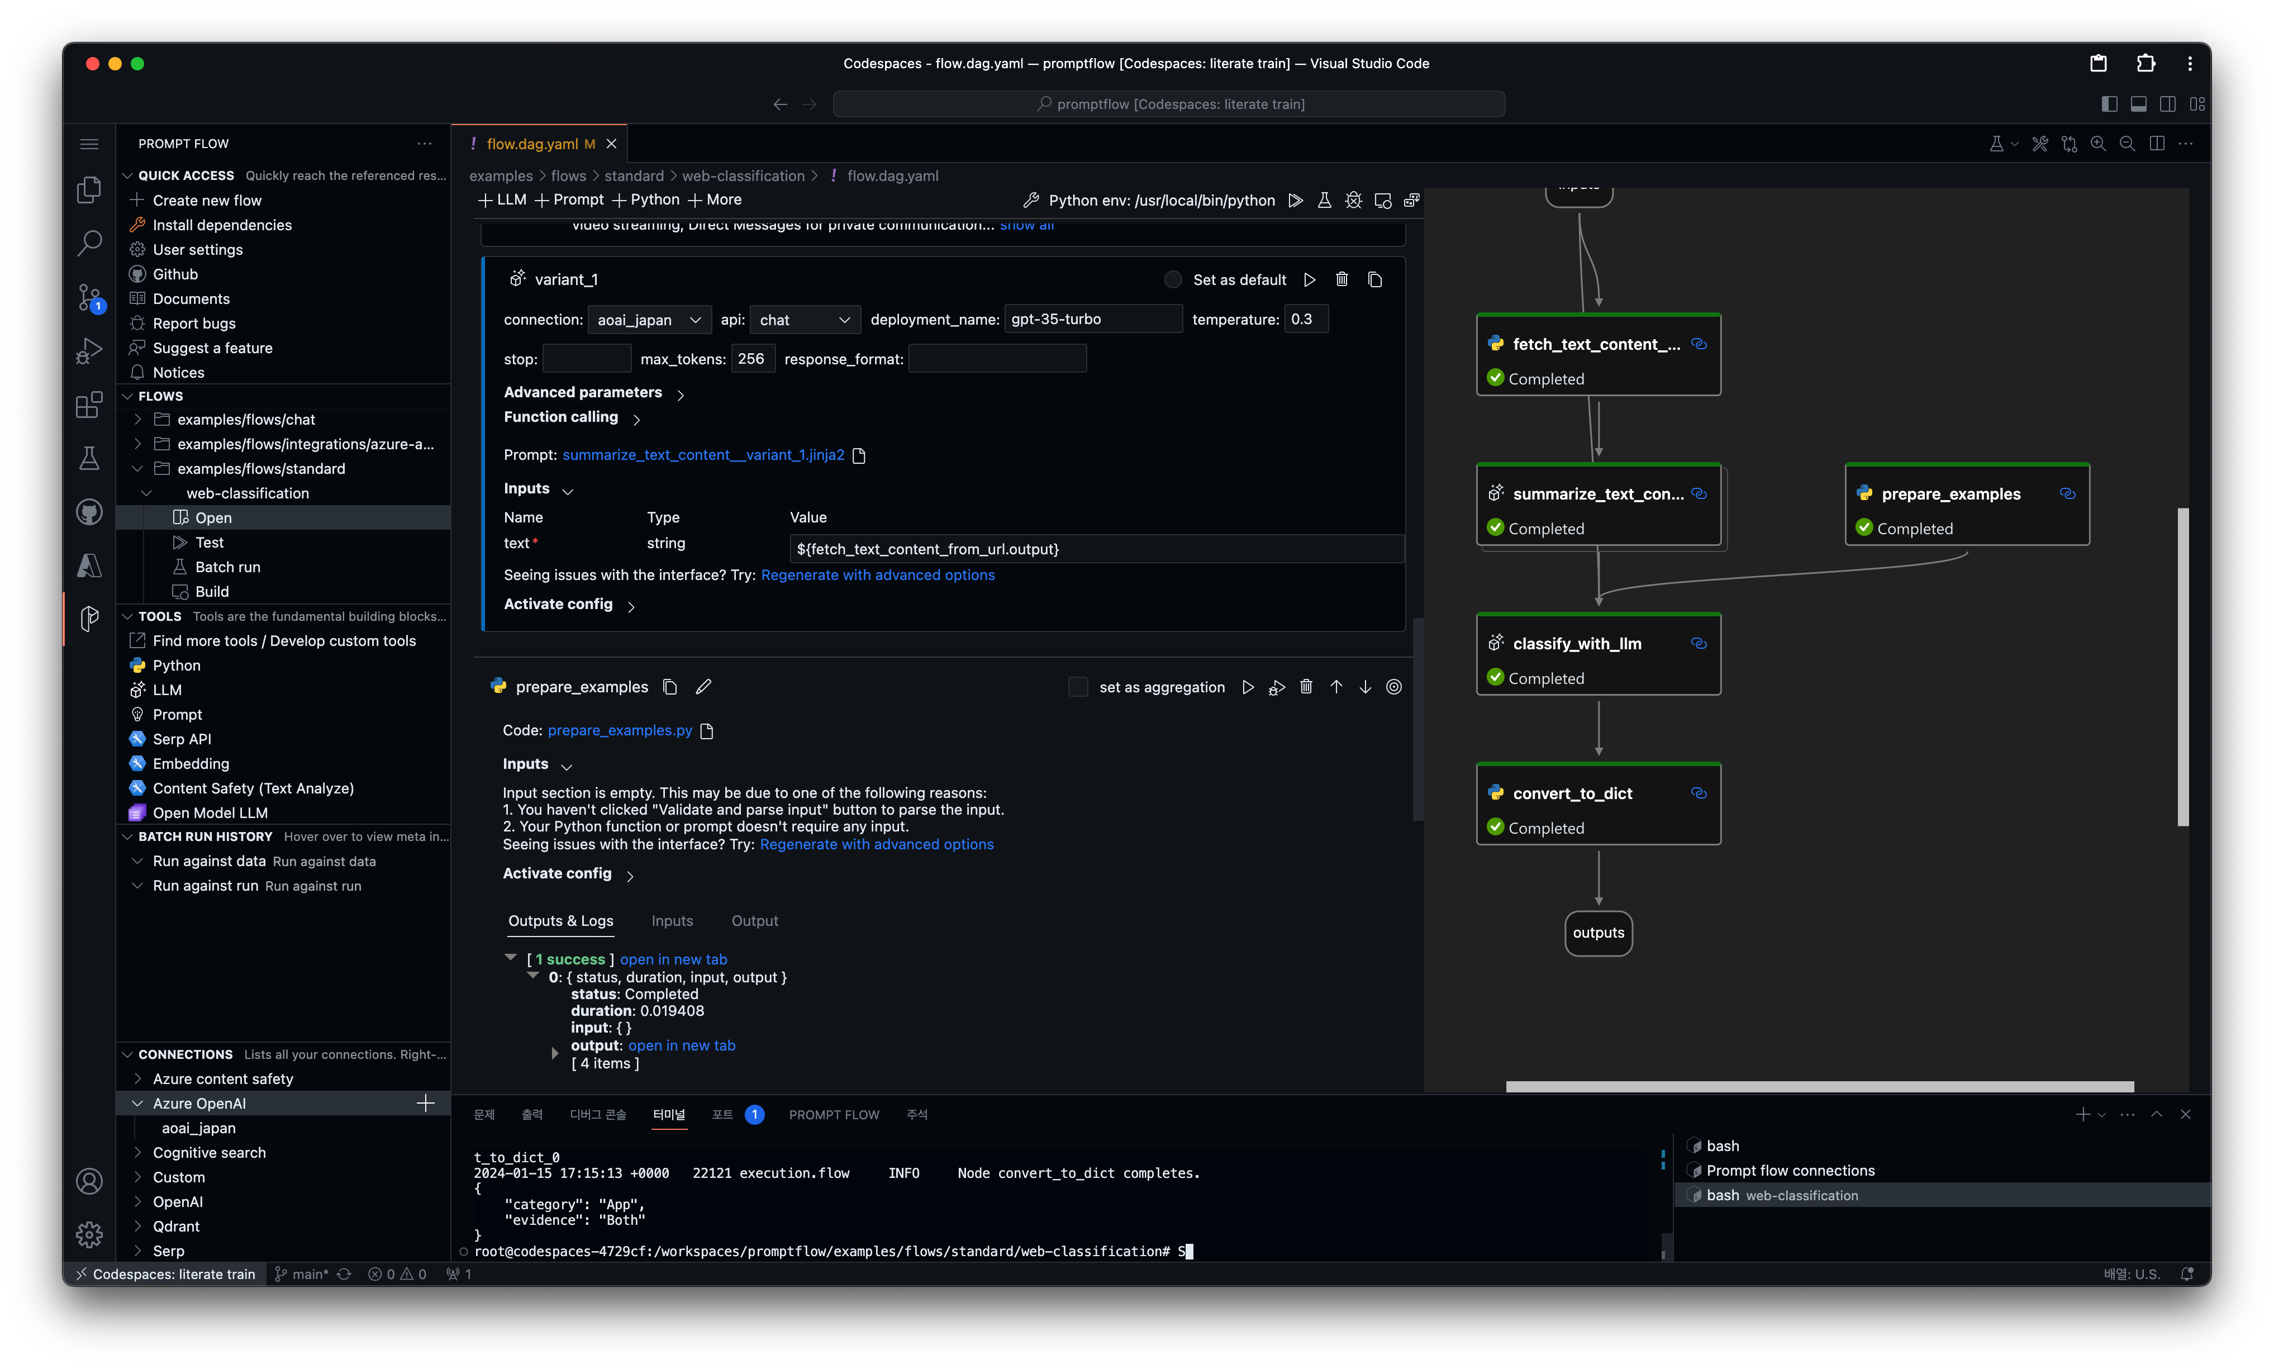Screen dimensions: 2274x1369
Task: Open summarize_text_content__variant_1.jinja2 prompt link
Action: 703,455
